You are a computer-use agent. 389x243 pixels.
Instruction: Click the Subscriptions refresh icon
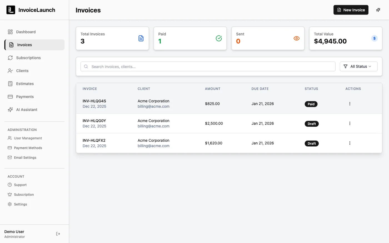click(x=10, y=58)
